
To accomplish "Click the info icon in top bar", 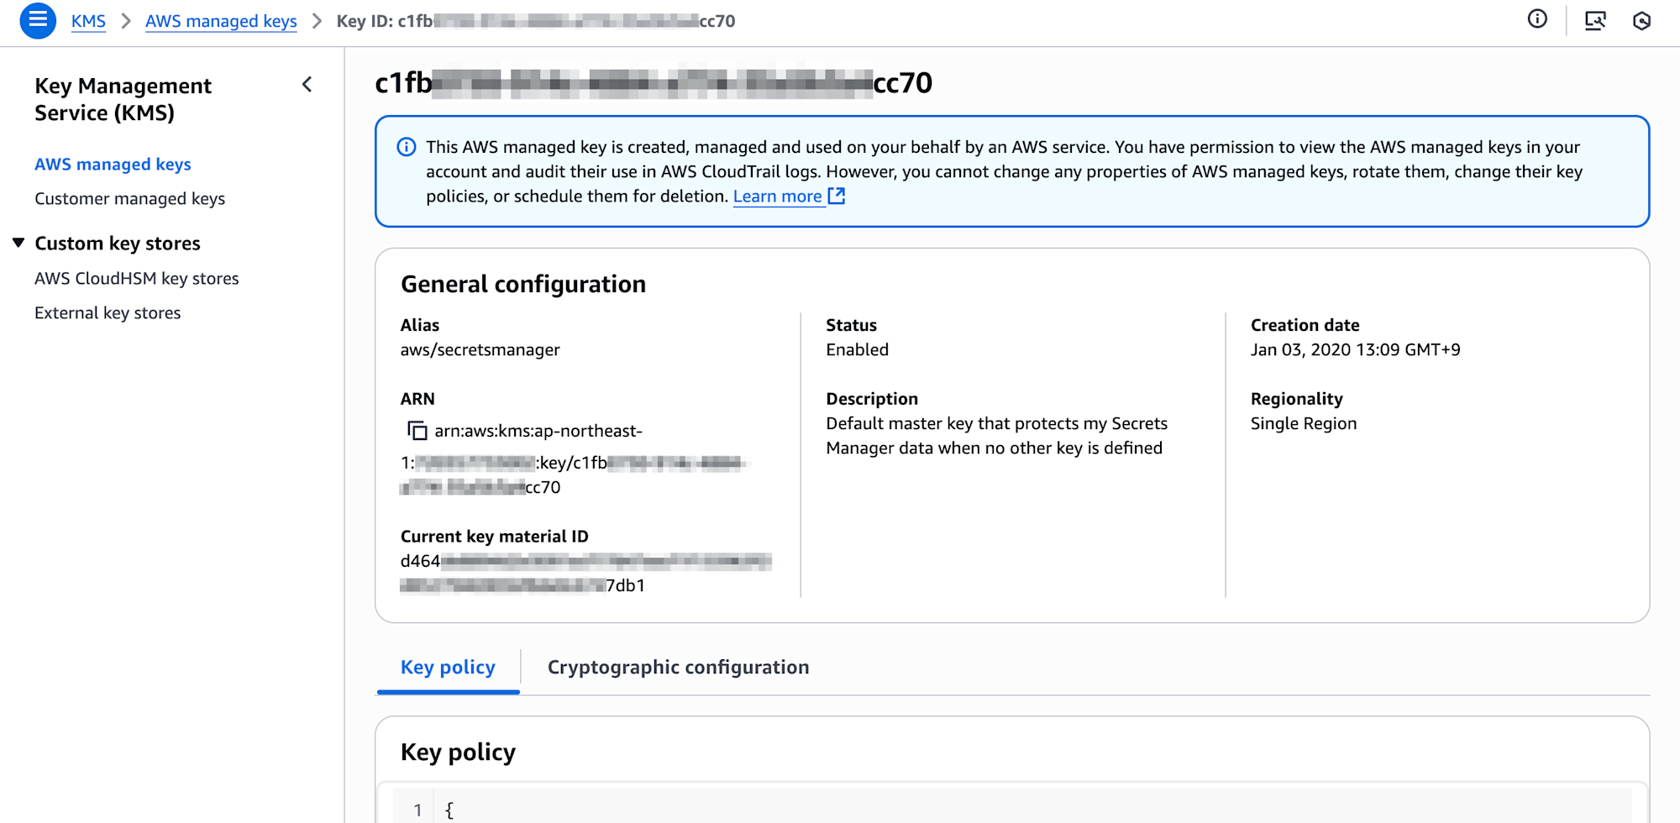I will click(x=1536, y=20).
